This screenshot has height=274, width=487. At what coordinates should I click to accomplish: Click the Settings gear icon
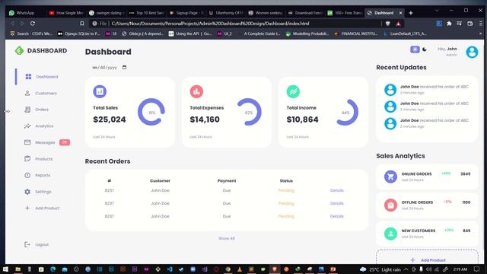point(27,192)
